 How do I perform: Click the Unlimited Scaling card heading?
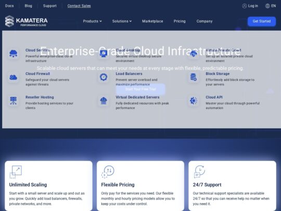28,184
